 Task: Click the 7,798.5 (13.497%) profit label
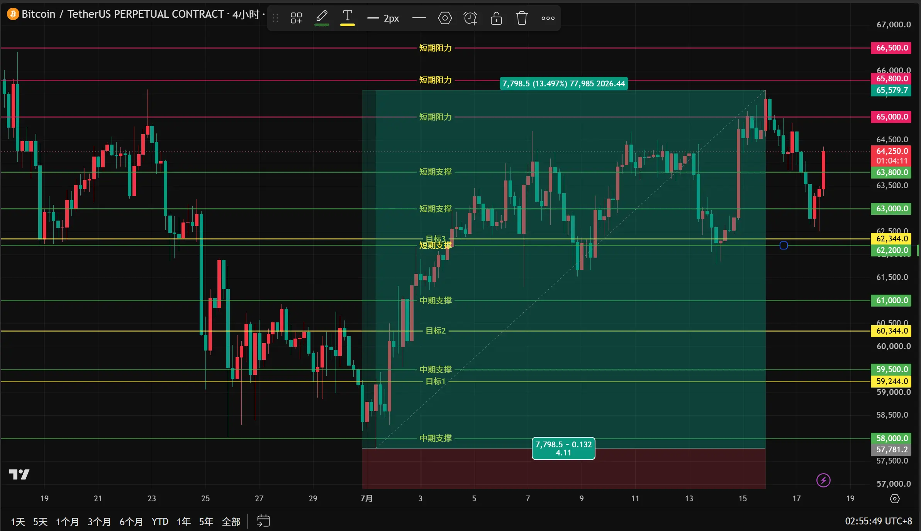tap(564, 84)
